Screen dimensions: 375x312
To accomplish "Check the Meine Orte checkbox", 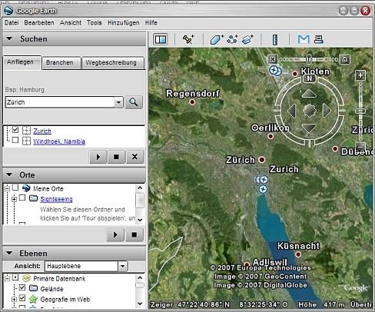I will tap(15, 188).
